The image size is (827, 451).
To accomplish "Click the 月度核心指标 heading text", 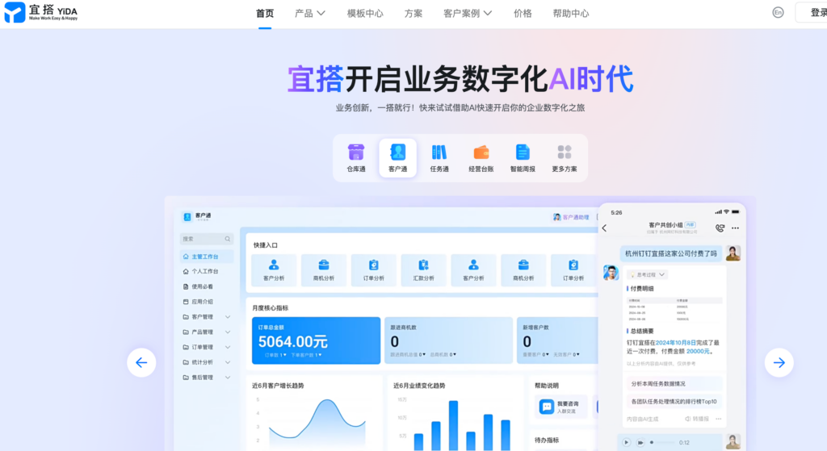I will point(270,307).
